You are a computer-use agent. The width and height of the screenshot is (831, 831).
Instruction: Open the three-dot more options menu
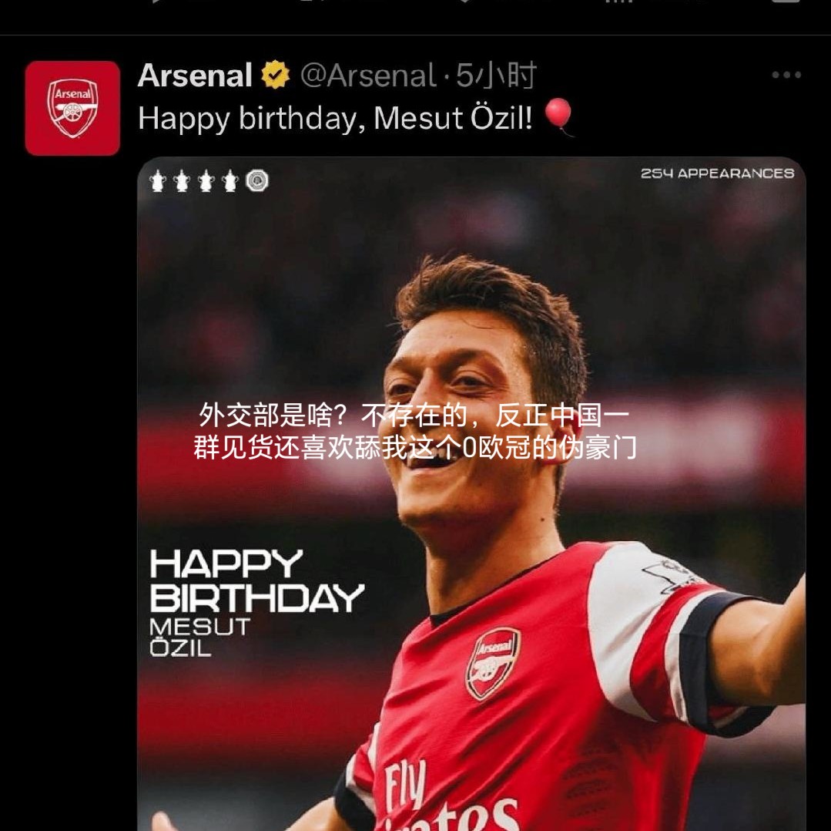tap(786, 76)
